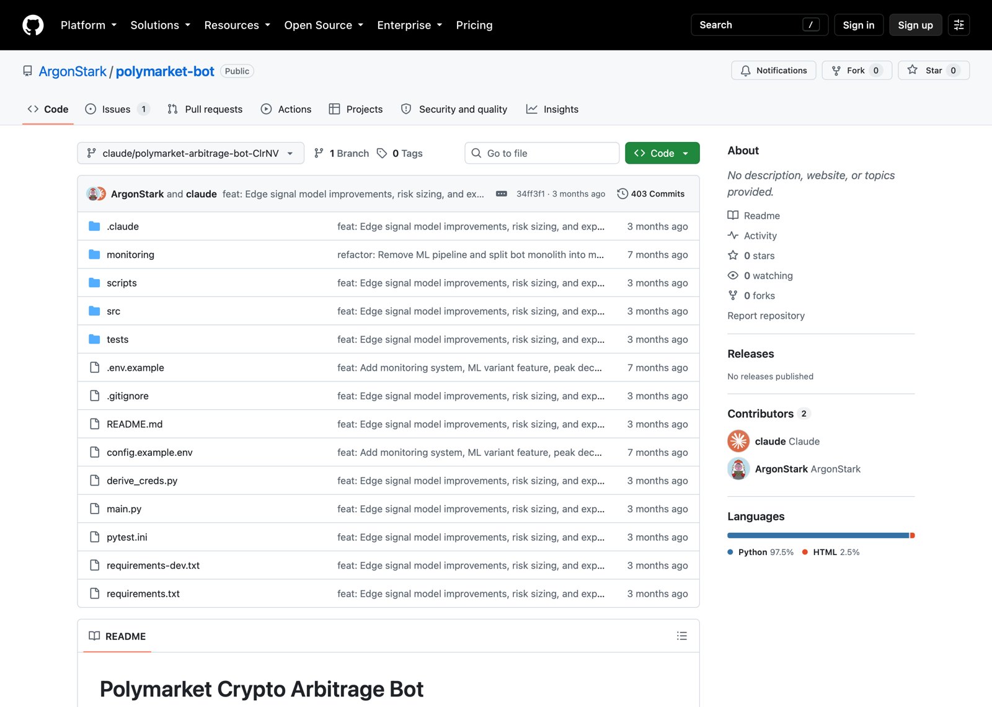Open the Pull requests tab
This screenshot has height=707, width=992.
tap(205, 109)
